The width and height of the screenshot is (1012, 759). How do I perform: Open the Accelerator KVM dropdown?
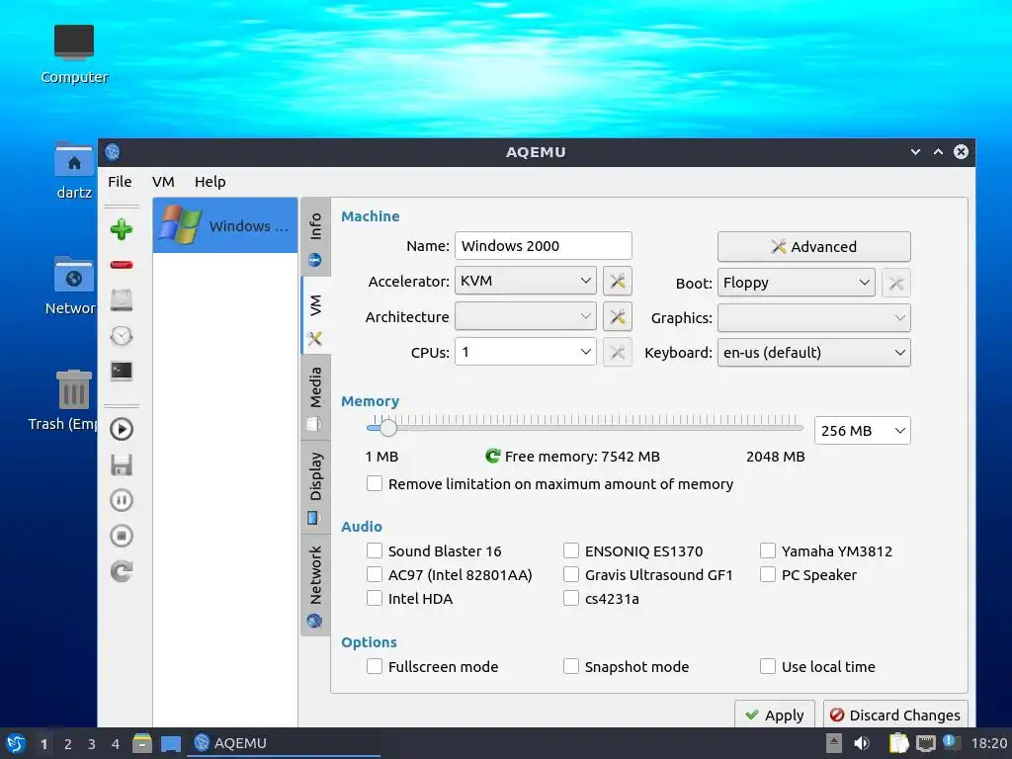pyautogui.click(x=526, y=281)
